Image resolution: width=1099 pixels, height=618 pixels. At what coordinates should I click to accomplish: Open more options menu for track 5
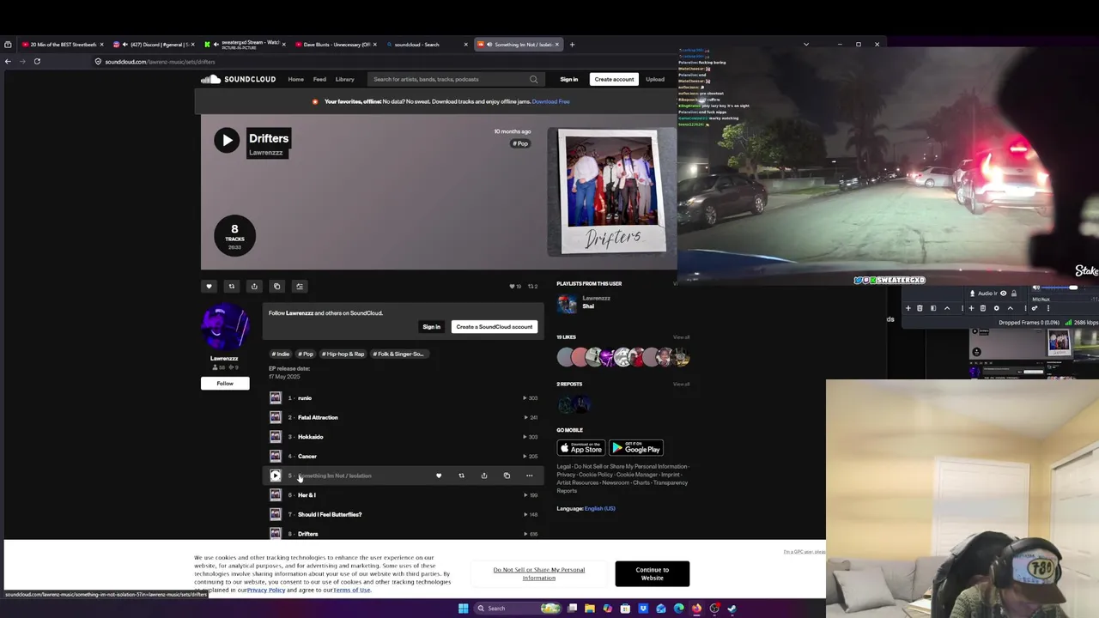tap(529, 476)
